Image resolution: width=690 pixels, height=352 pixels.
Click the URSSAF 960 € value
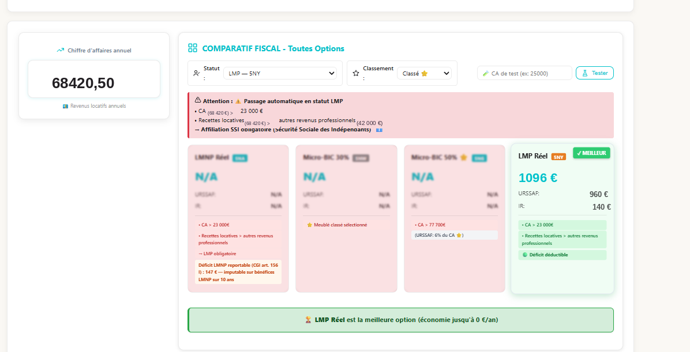tap(599, 194)
